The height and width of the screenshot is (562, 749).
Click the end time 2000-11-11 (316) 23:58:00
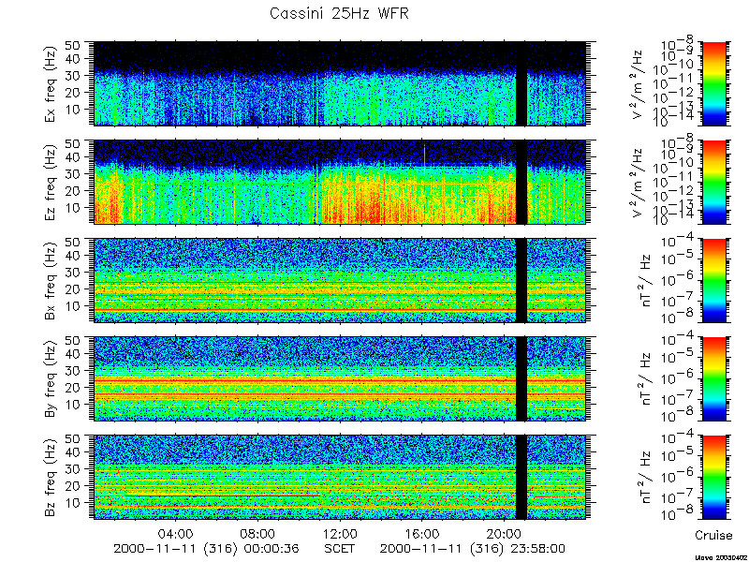(473, 548)
